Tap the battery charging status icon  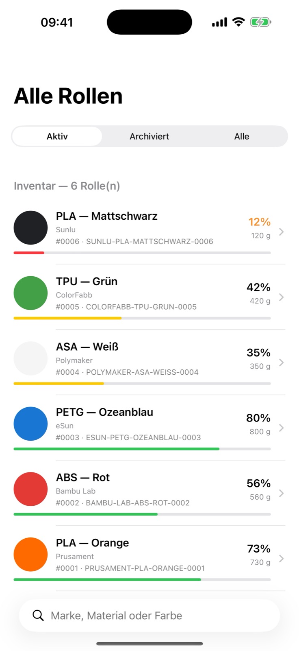click(260, 22)
